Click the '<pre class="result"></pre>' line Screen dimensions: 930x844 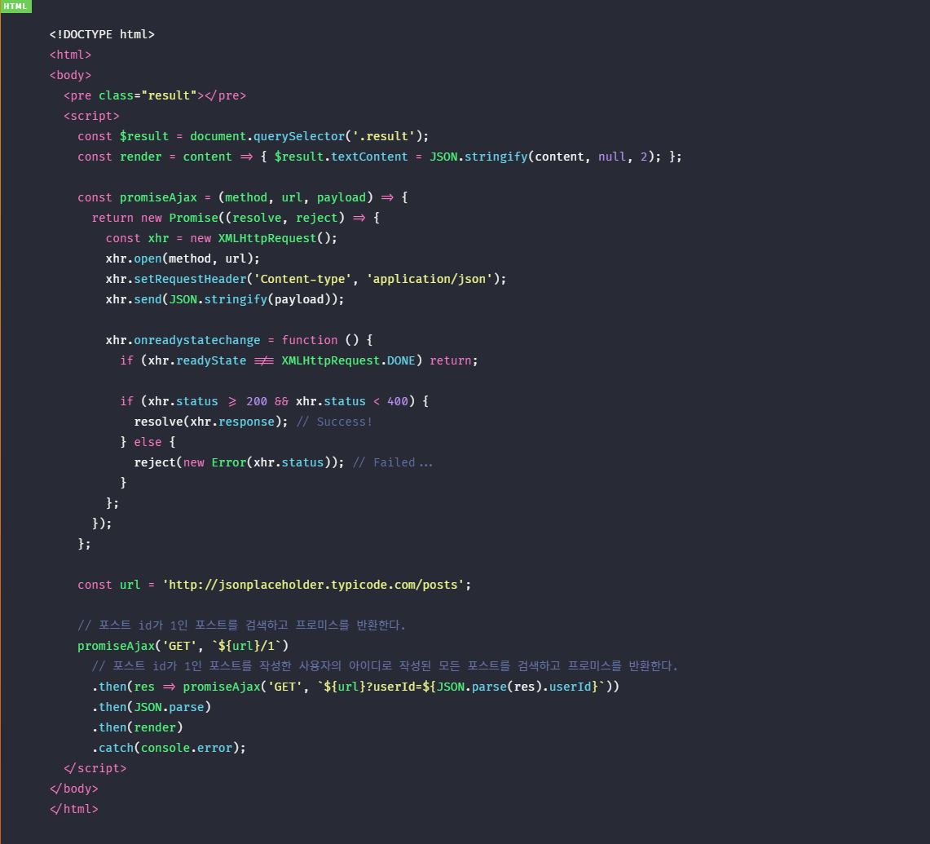(x=155, y=95)
